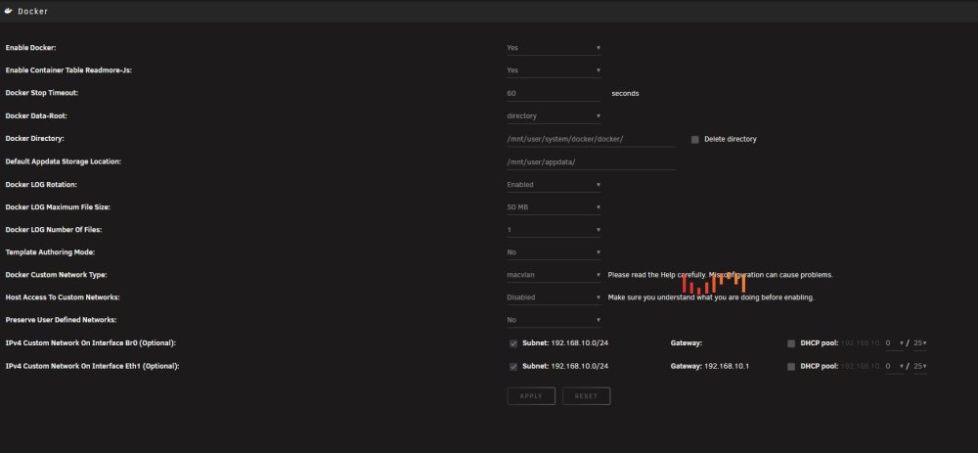Open Br0 DHCP pool address dropdown

895,343
